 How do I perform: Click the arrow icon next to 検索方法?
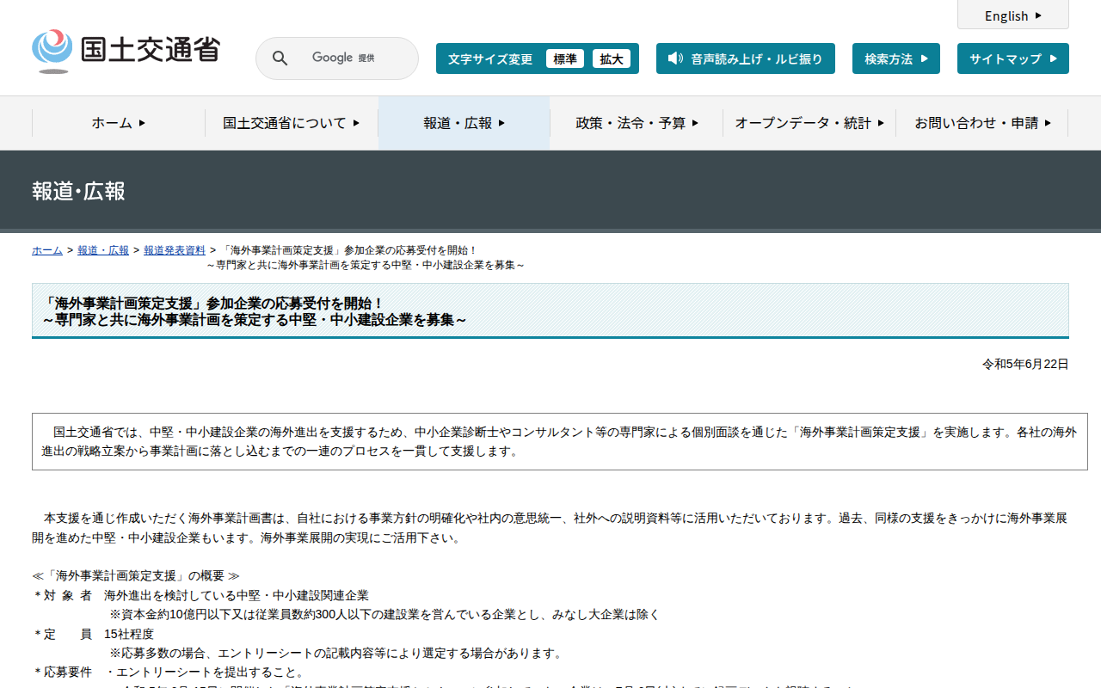pyautogui.click(x=925, y=58)
